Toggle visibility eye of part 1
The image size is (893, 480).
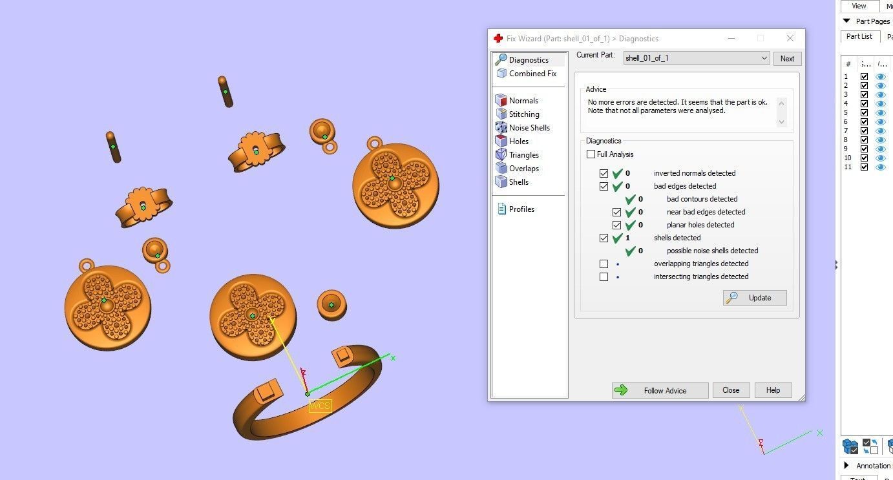(x=881, y=77)
